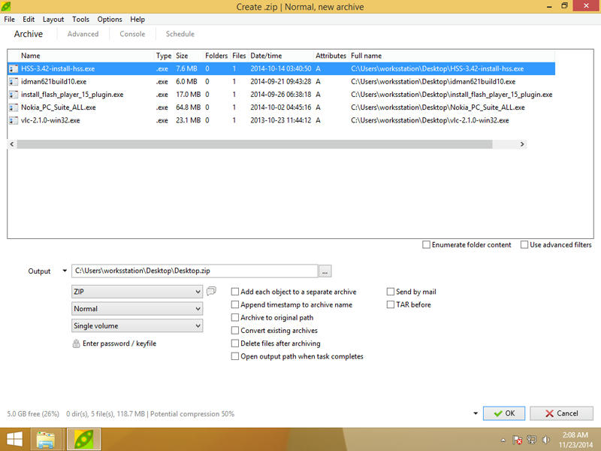The height and width of the screenshot is (451, 601).
Task: Click the PeaZip logo icon in title bar
Action: pyautogui.click(x=6, y=6)
